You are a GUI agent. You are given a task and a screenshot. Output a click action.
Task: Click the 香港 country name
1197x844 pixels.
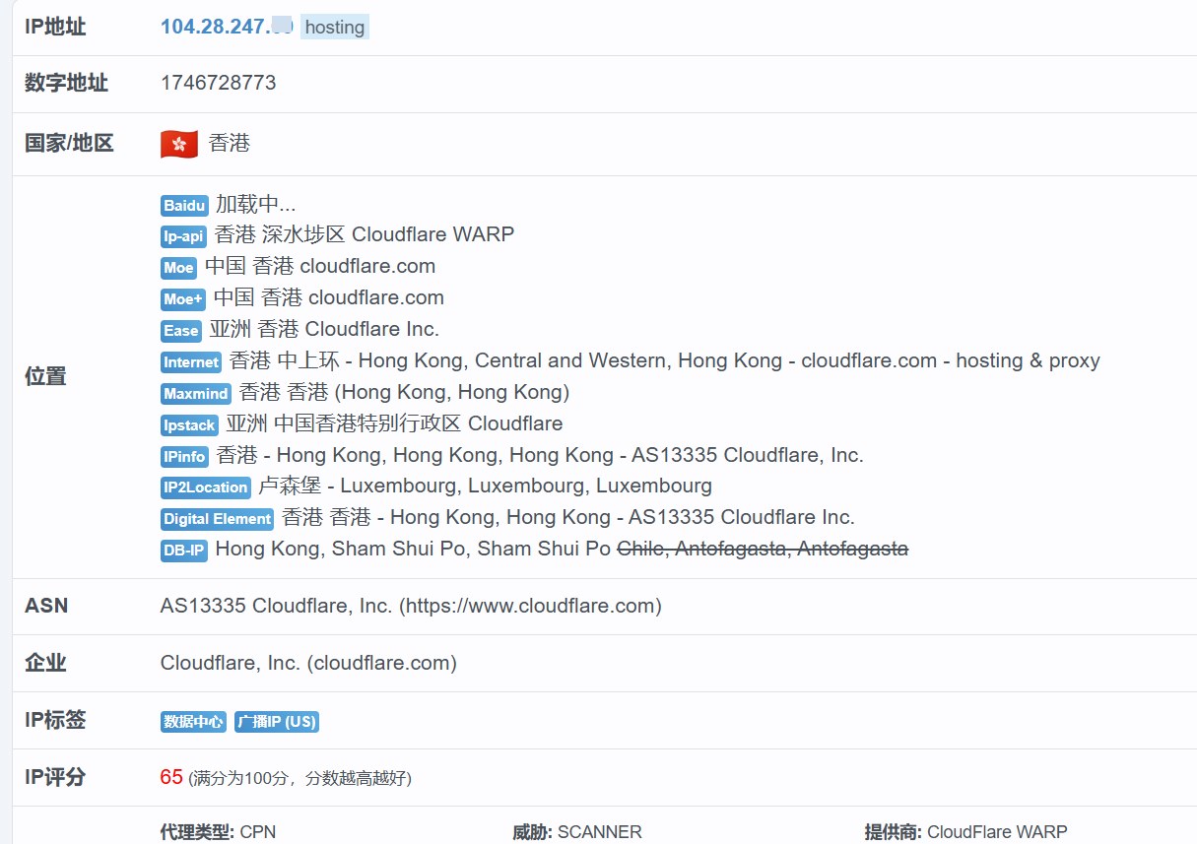[x=230, y=144]
